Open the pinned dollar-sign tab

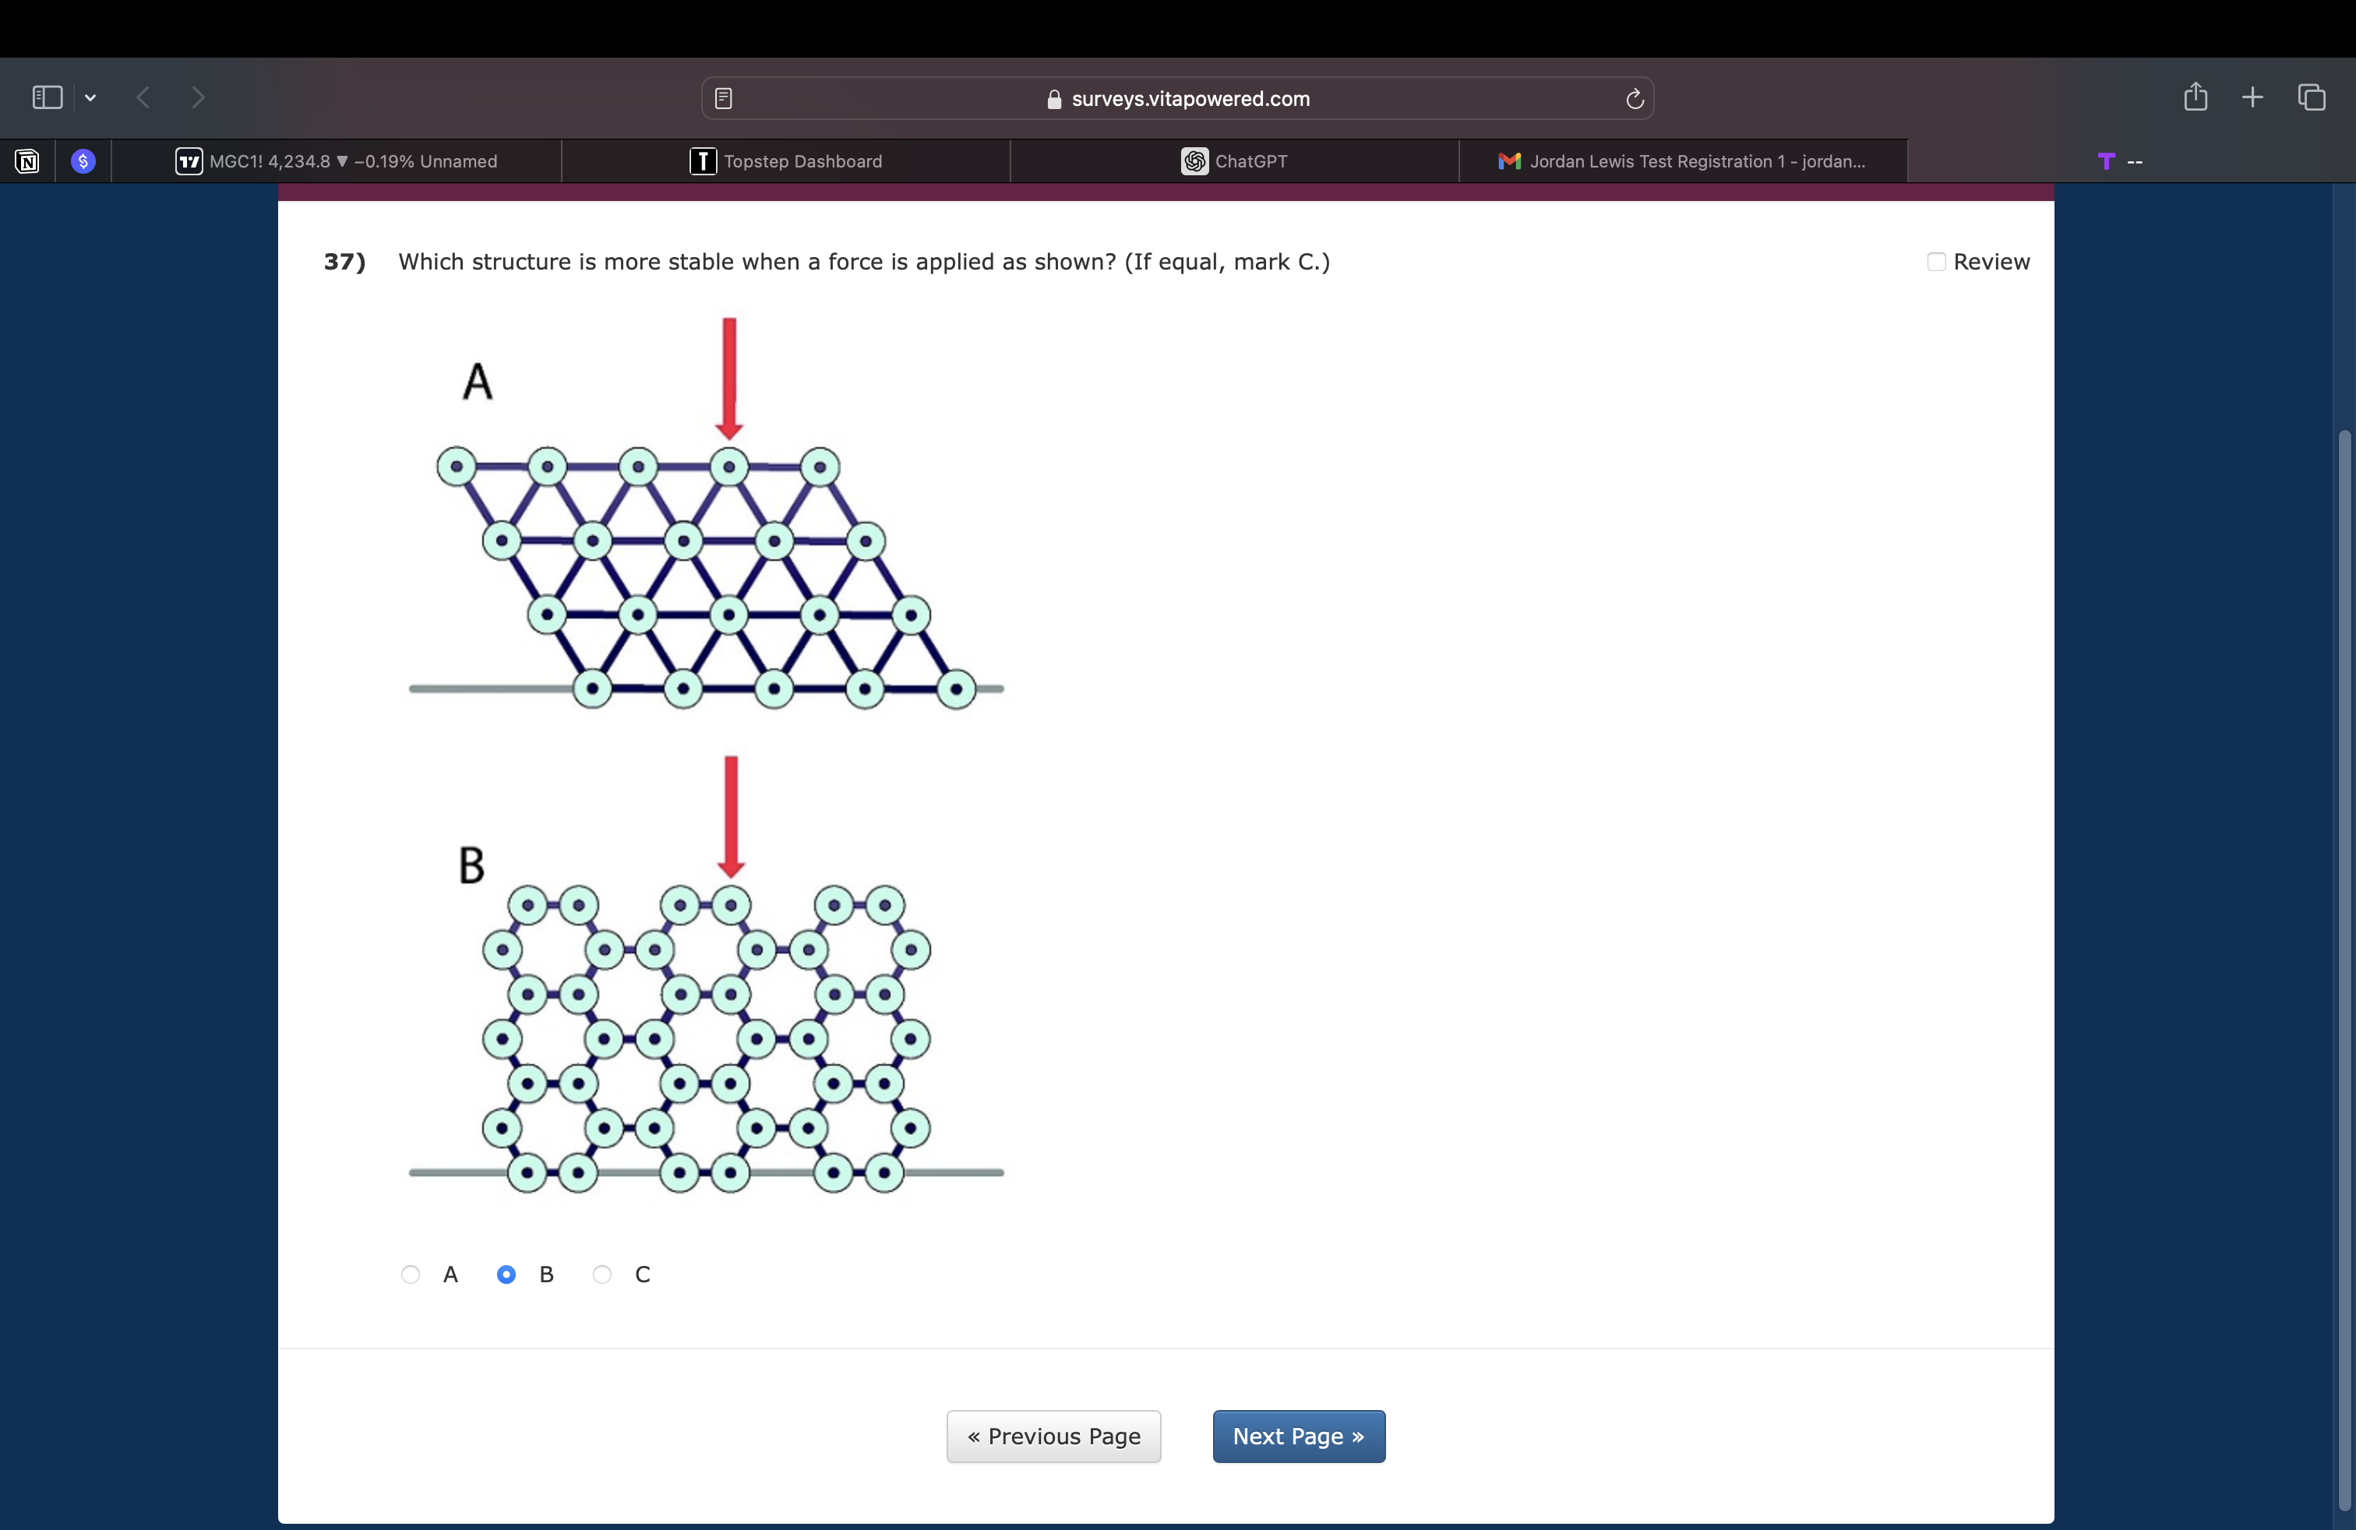(83, 161)
